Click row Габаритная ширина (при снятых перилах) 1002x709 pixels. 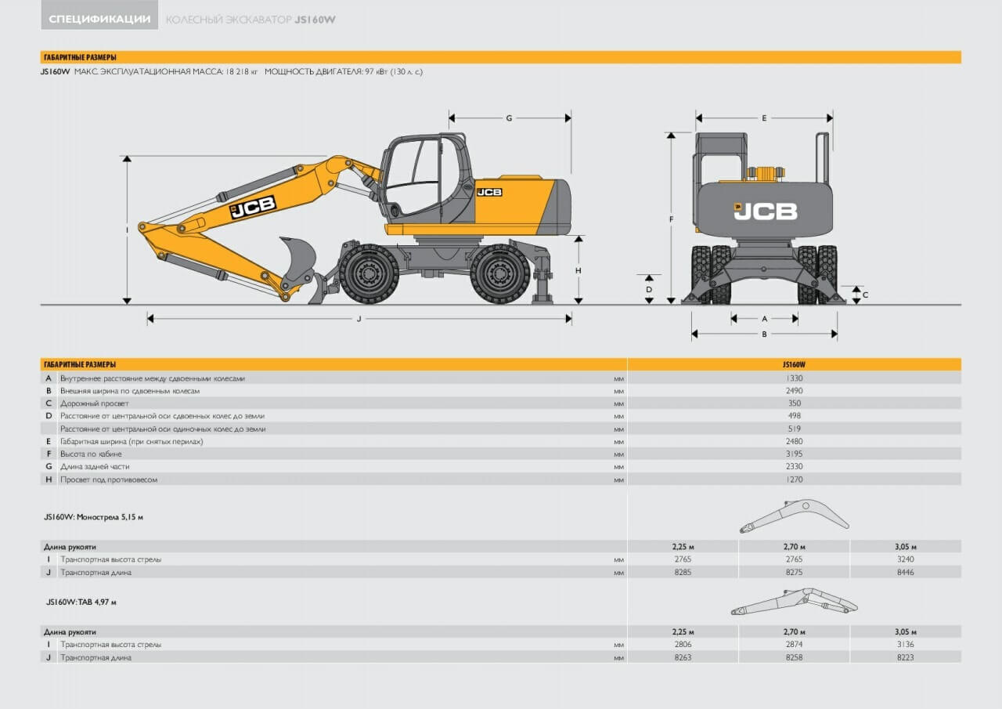[501, 442]
